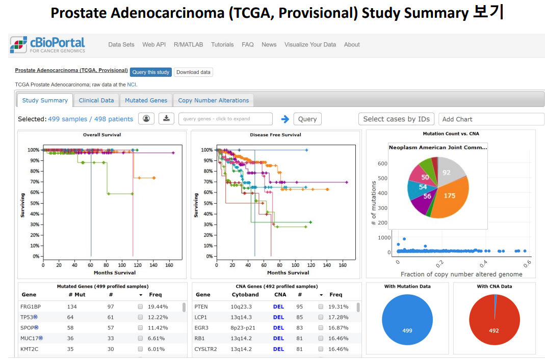545x363 pixels.
Task: Click the view selected cases user icon
Action: point(146,119)
